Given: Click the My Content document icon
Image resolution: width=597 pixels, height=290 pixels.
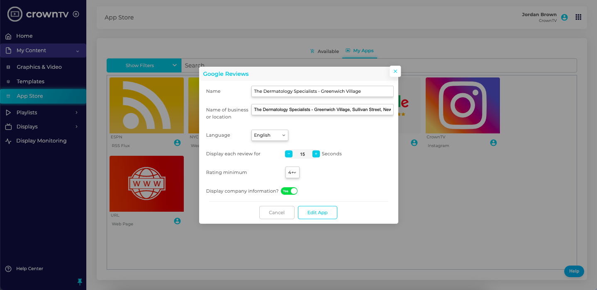Looking at the screenshot, I should tap(8, 51).
